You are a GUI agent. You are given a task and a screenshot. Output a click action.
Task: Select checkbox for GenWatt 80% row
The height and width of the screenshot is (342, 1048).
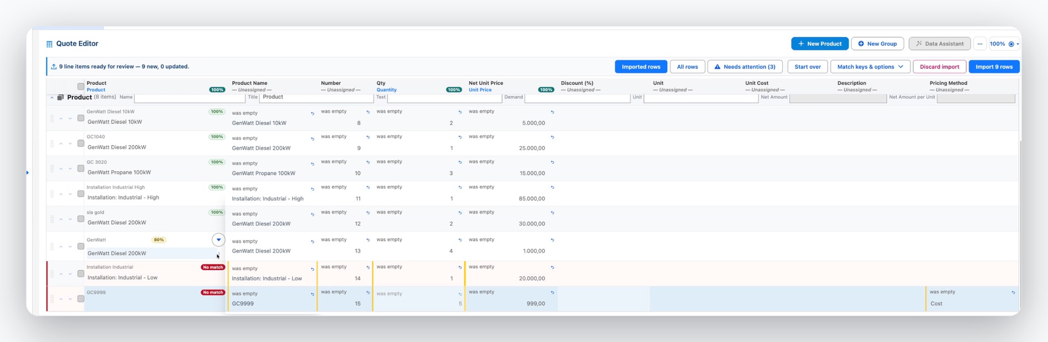(81, 246)
